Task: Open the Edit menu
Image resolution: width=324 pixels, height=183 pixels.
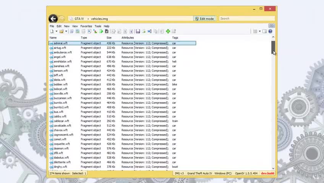Action: 59,26
